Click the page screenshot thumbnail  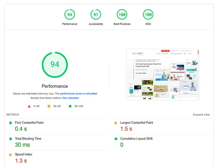coord(163,75)
